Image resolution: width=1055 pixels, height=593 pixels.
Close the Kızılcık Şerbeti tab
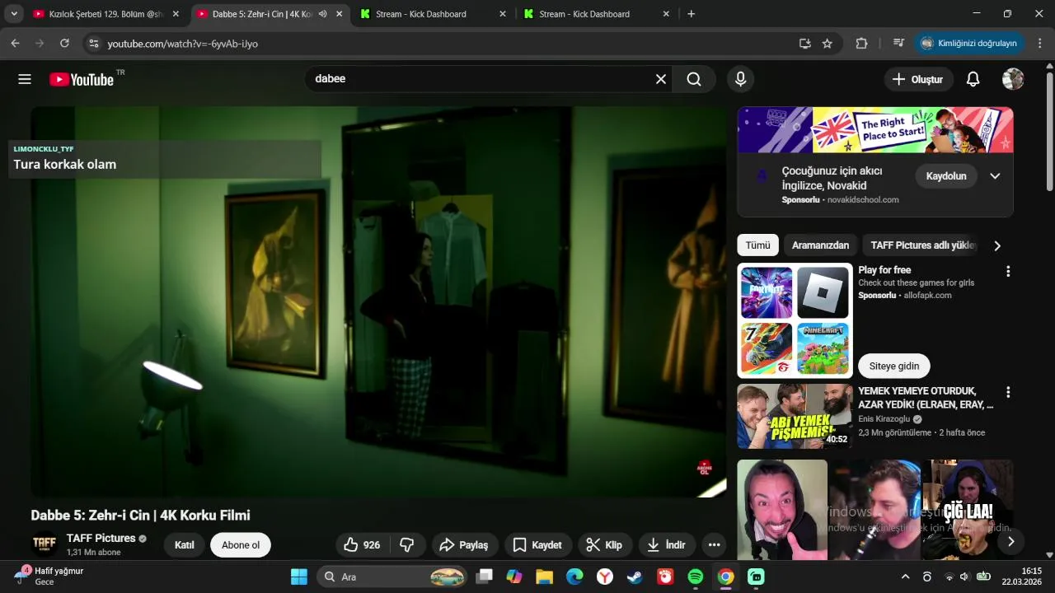tap(176, 14)
